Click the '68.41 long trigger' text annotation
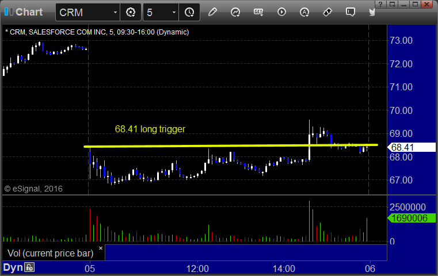Image resolution: width=438 pixels, height=276 pixels. tap(150, 129)
